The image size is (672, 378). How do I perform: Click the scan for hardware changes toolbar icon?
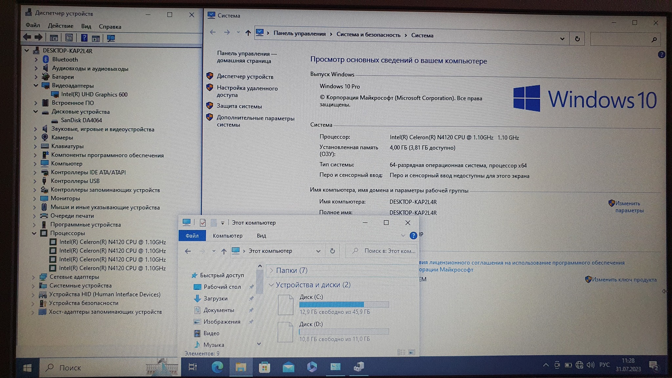111,38
